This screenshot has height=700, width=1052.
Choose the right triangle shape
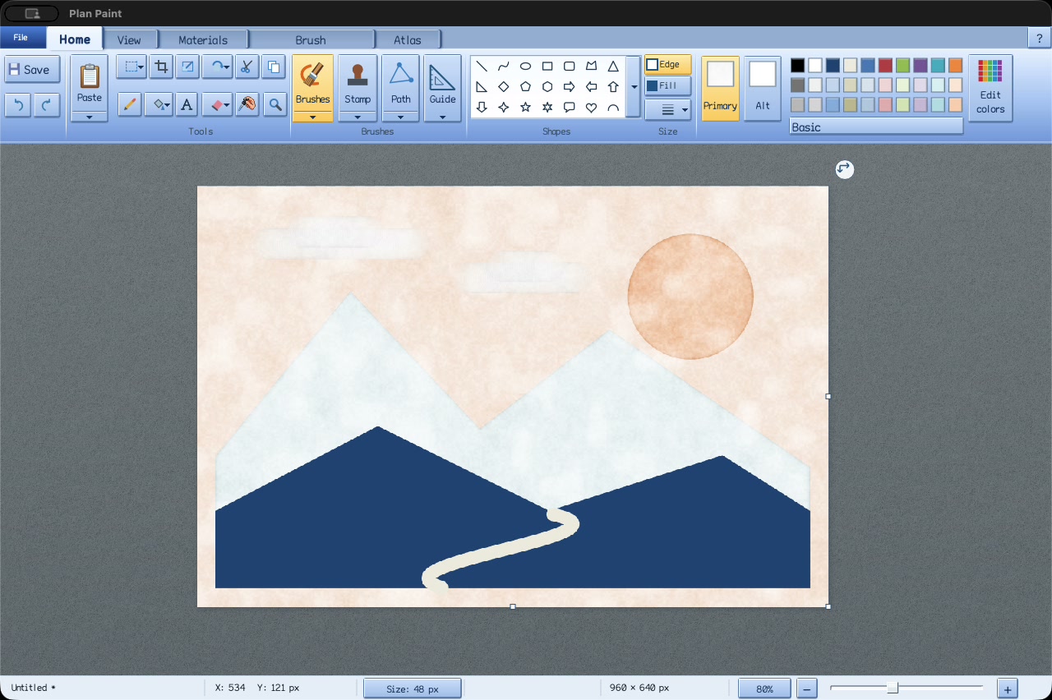coord(482,87)
